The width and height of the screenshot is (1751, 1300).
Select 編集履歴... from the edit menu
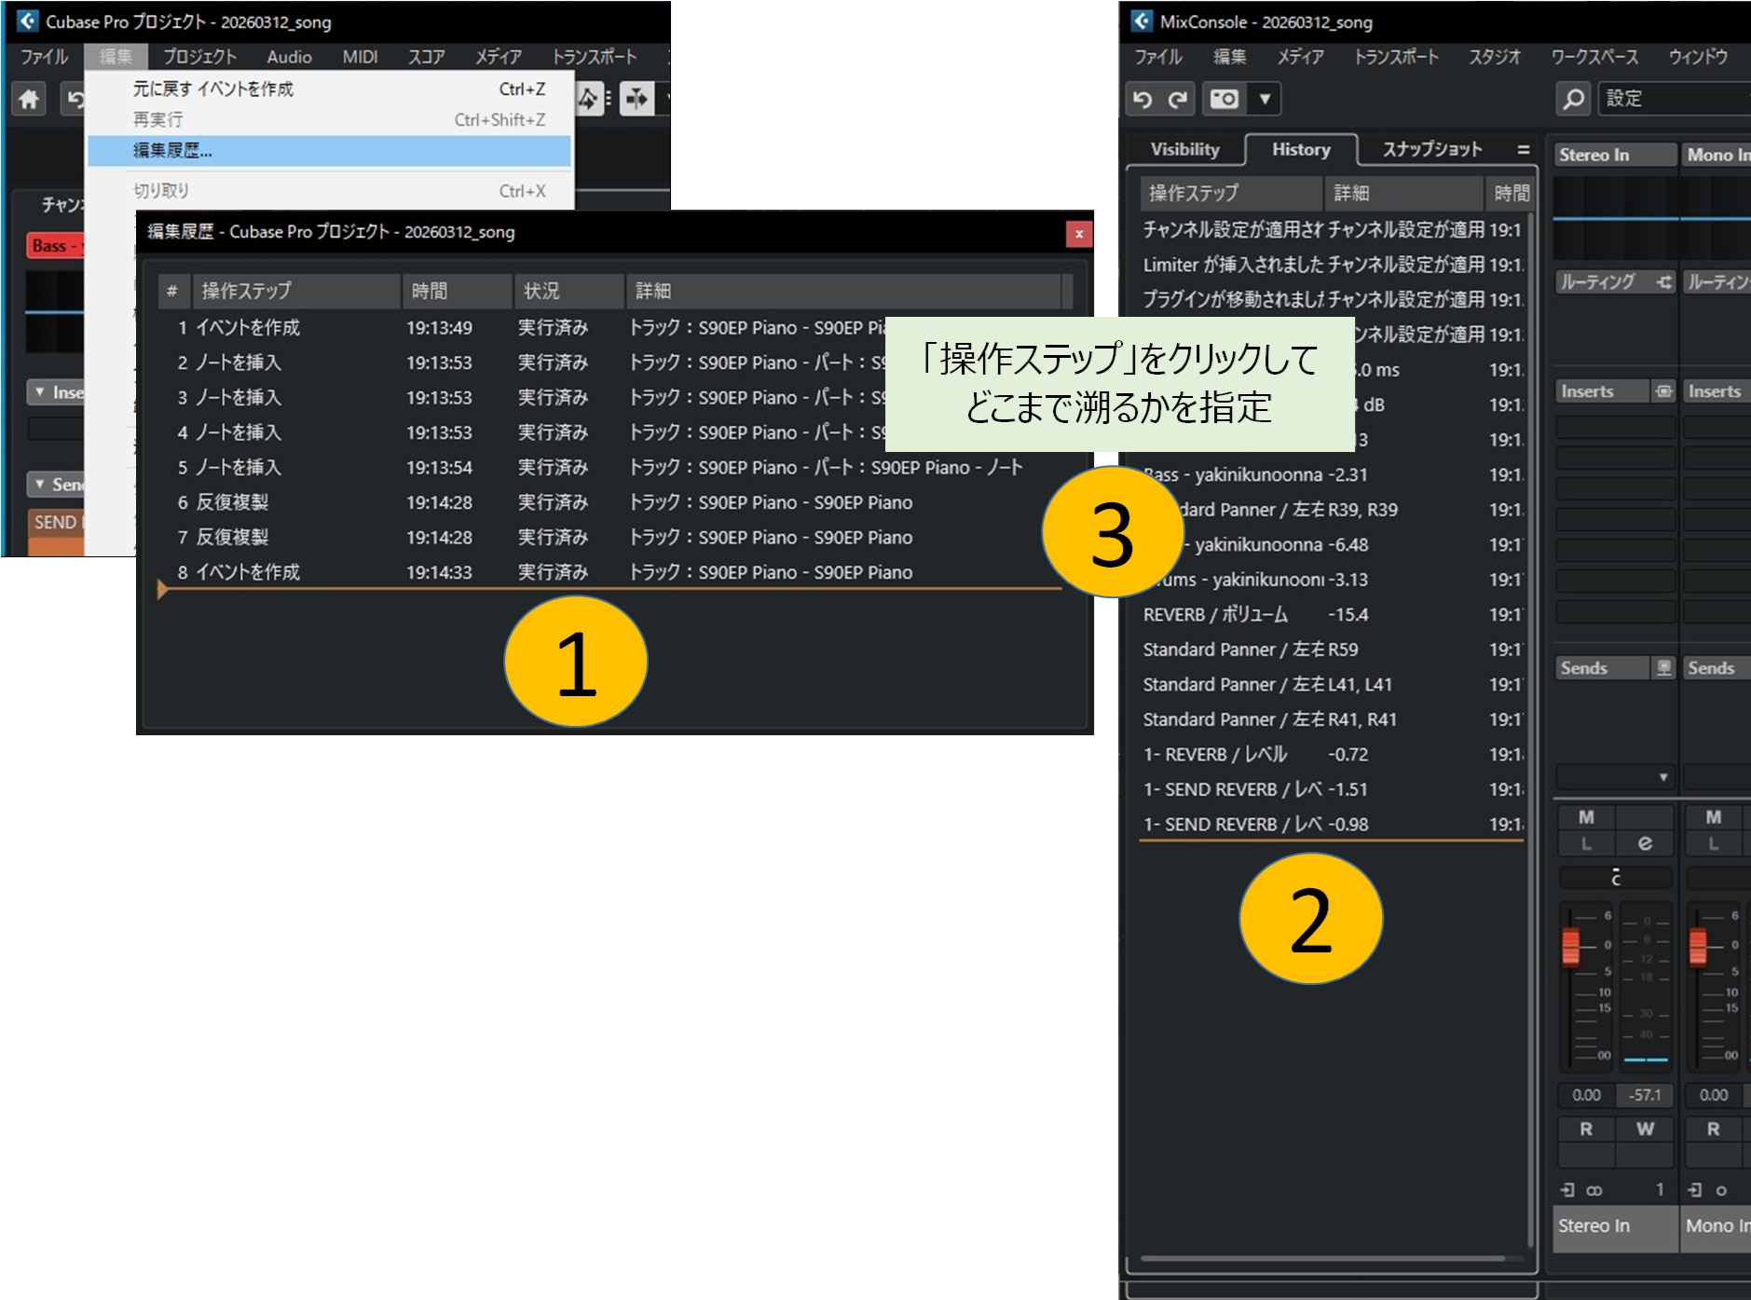pyautogui.click(x=172, y=151)
